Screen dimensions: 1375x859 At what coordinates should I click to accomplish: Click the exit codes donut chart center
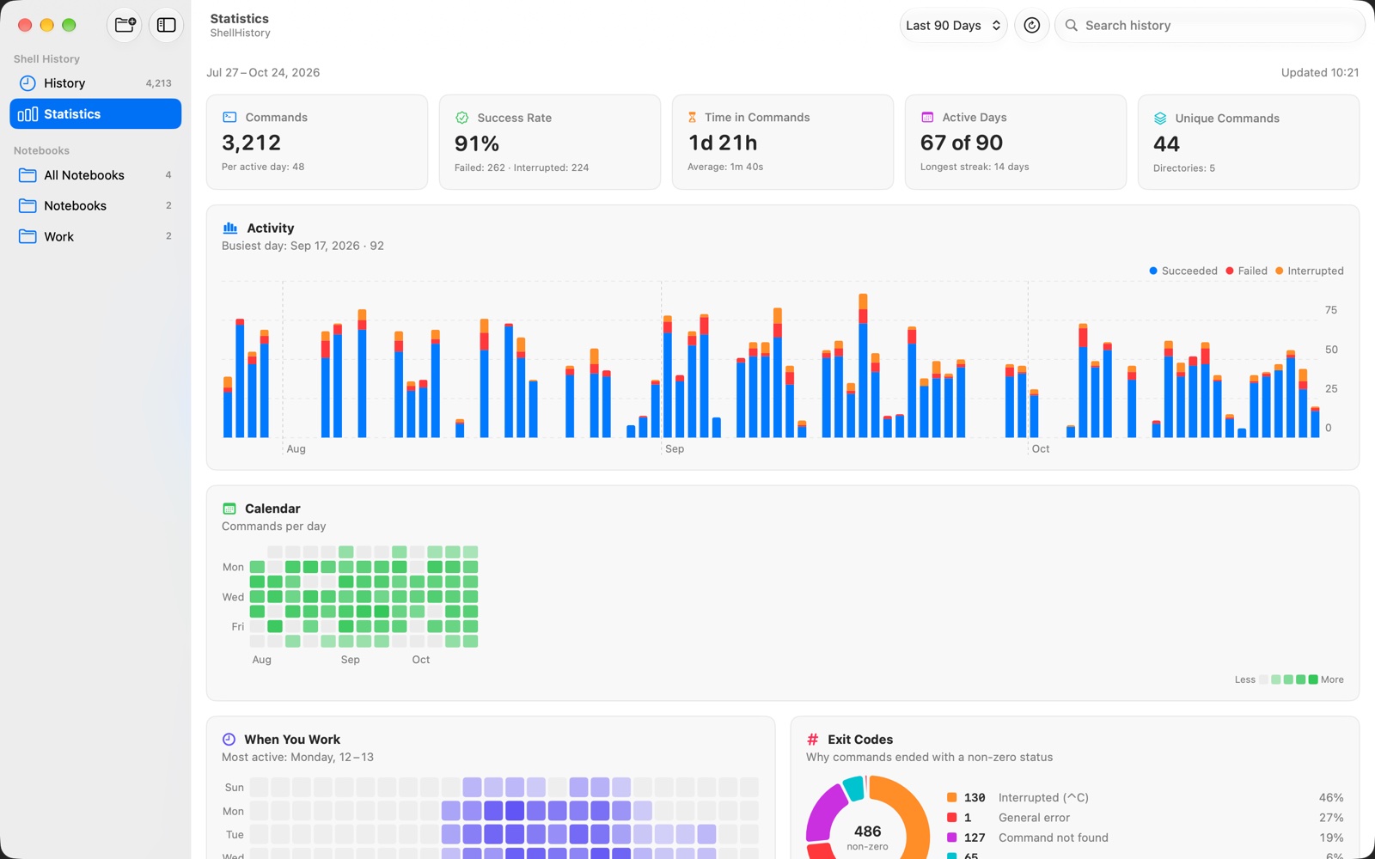point(868,837)
